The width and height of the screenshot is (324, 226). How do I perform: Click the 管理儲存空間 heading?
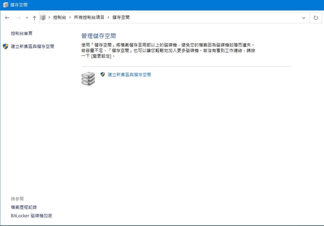click(99, 36)
